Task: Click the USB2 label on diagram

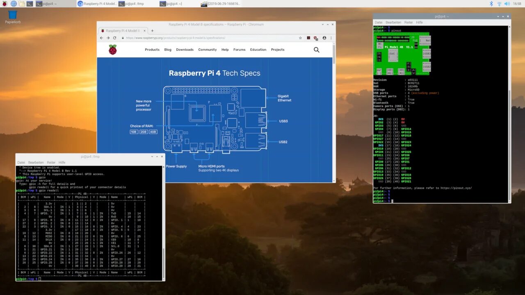Action: tap(283, 142)
